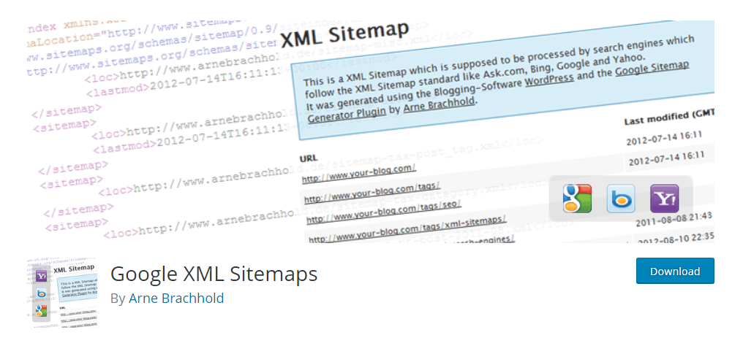Image resolution: width=743 pixels, height=354 pixels.
Task: Open the Arne Brachhold author link
Action: (x=176, y=299)
